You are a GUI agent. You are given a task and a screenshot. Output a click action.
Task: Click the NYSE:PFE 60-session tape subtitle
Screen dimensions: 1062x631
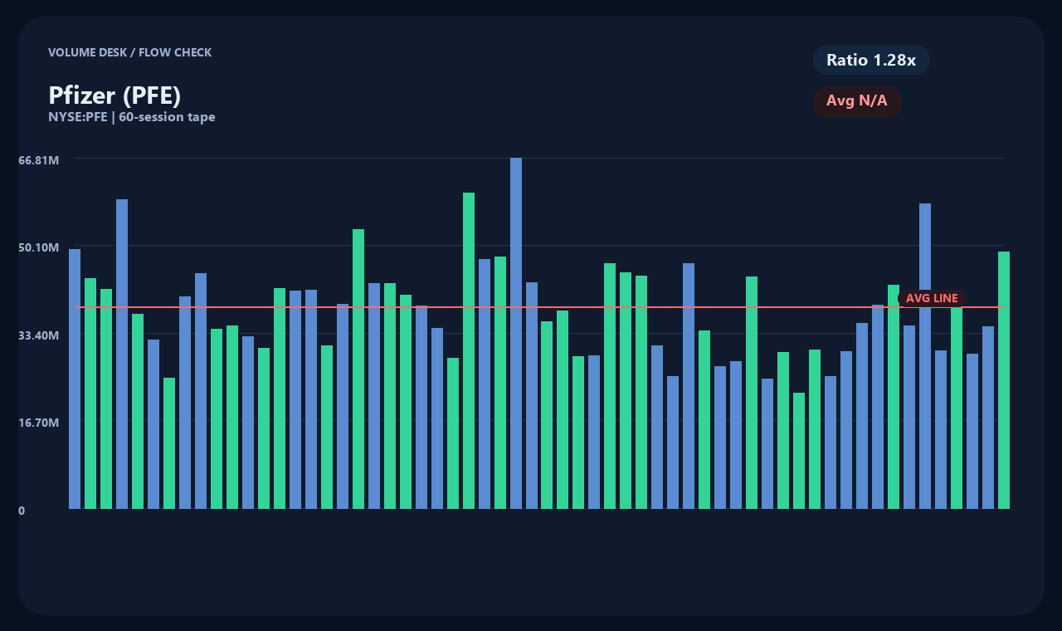click(x=132, y=117)
